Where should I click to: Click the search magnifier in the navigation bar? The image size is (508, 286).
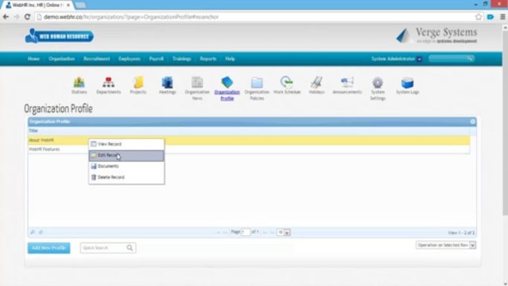click(470, 59)
